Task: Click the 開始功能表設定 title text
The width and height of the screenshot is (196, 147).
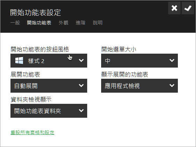Action: coord(35,13)
